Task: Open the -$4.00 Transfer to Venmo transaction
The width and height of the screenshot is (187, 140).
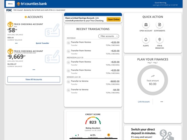Action: click(93, 91)
